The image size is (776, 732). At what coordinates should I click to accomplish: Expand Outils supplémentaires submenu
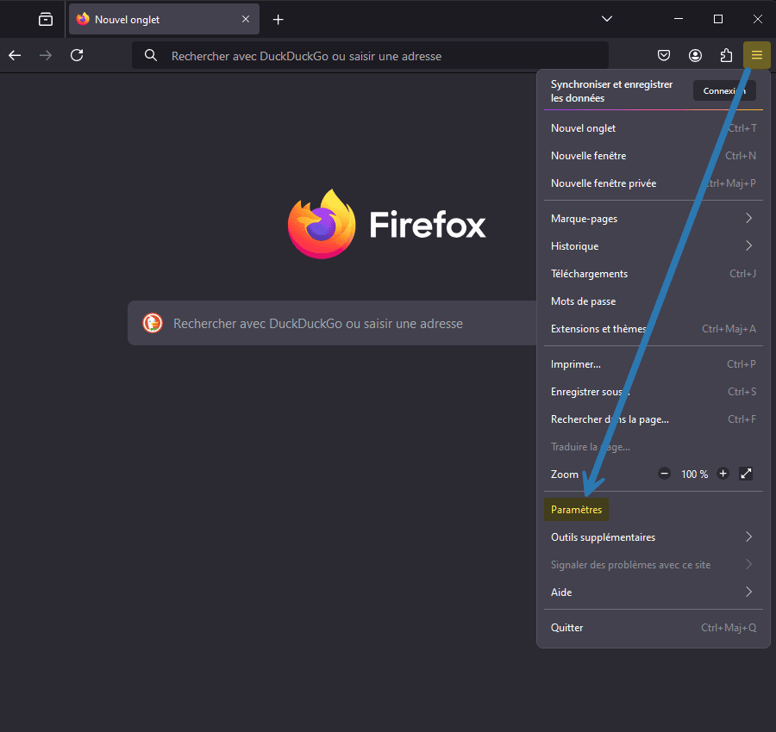tap(654, 537)
